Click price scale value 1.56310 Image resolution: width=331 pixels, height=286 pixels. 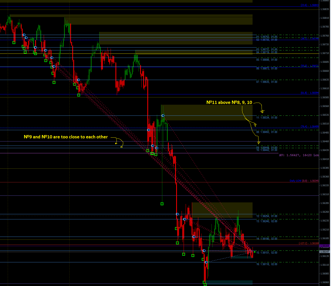click(325, 194)
